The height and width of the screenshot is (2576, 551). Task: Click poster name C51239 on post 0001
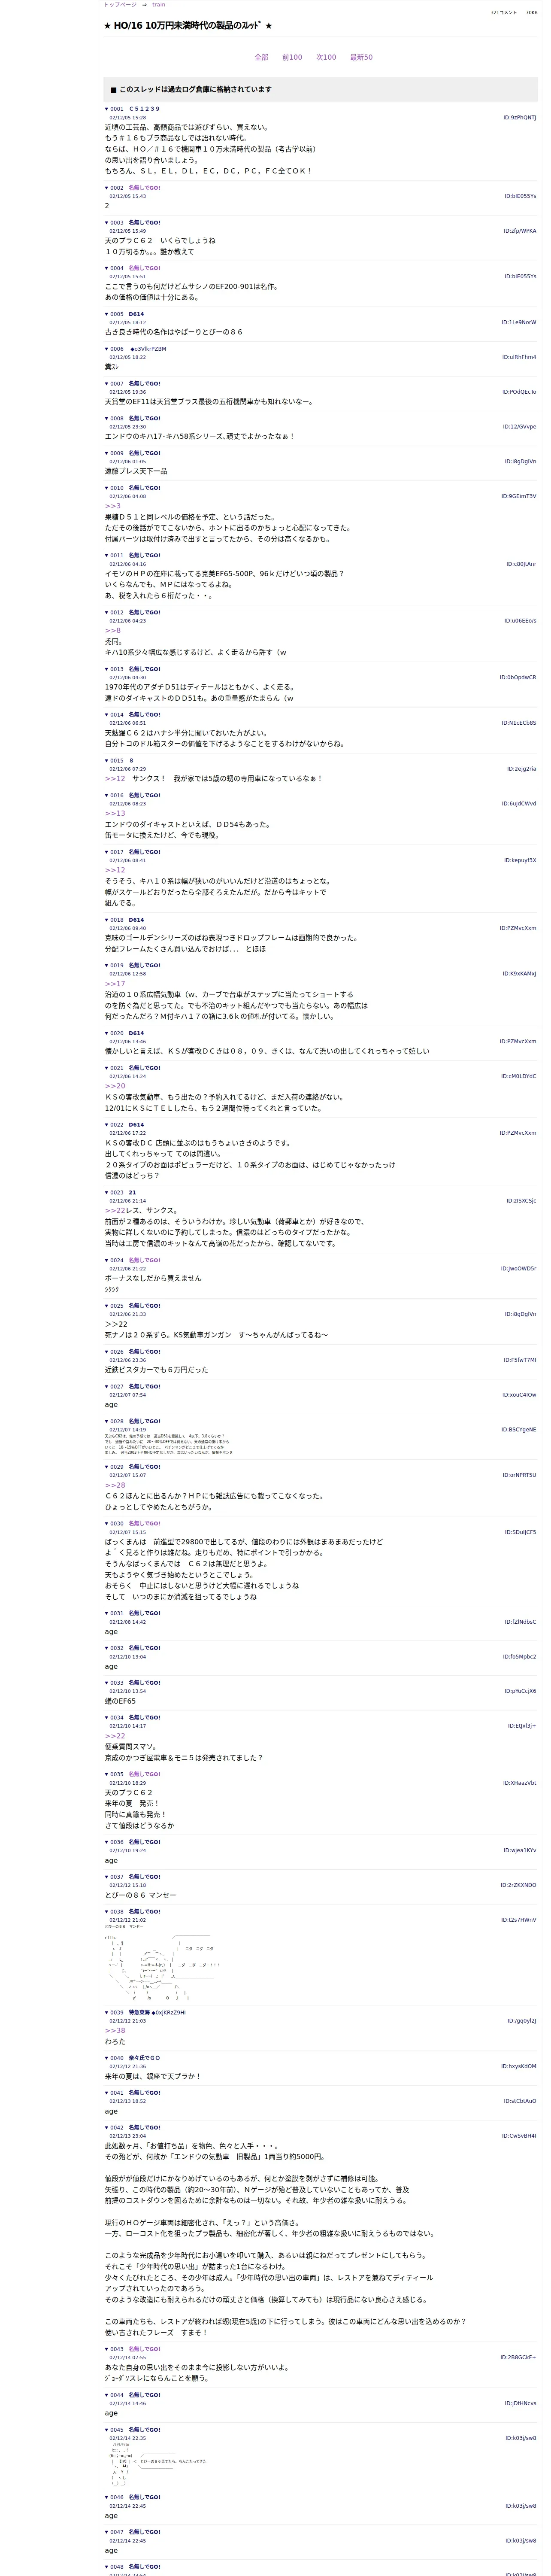pos(144,109)
